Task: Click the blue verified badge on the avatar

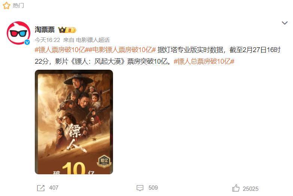Action: click(27, 42)
